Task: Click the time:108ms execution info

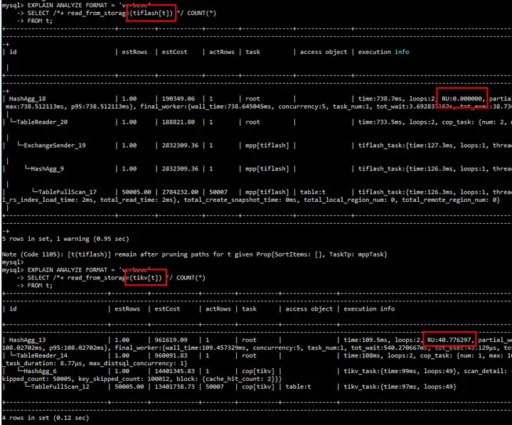Action: click(362, 355)
